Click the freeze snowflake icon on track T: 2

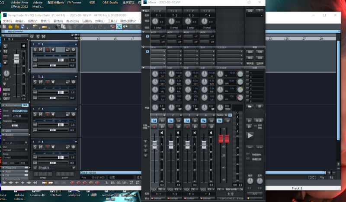pos(73,82)
